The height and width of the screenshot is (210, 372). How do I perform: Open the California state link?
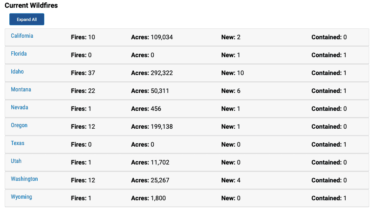22,36
